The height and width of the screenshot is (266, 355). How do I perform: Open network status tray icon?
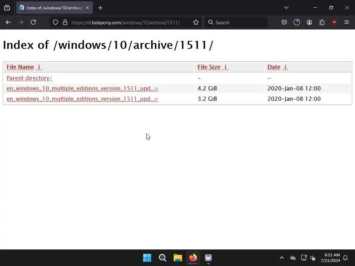click(304, 258)
